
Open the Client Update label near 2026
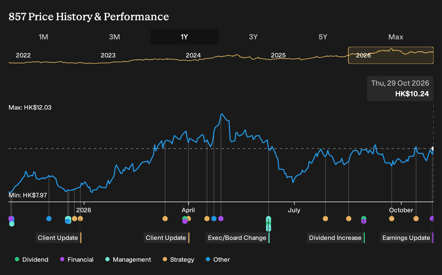[58, 238]
